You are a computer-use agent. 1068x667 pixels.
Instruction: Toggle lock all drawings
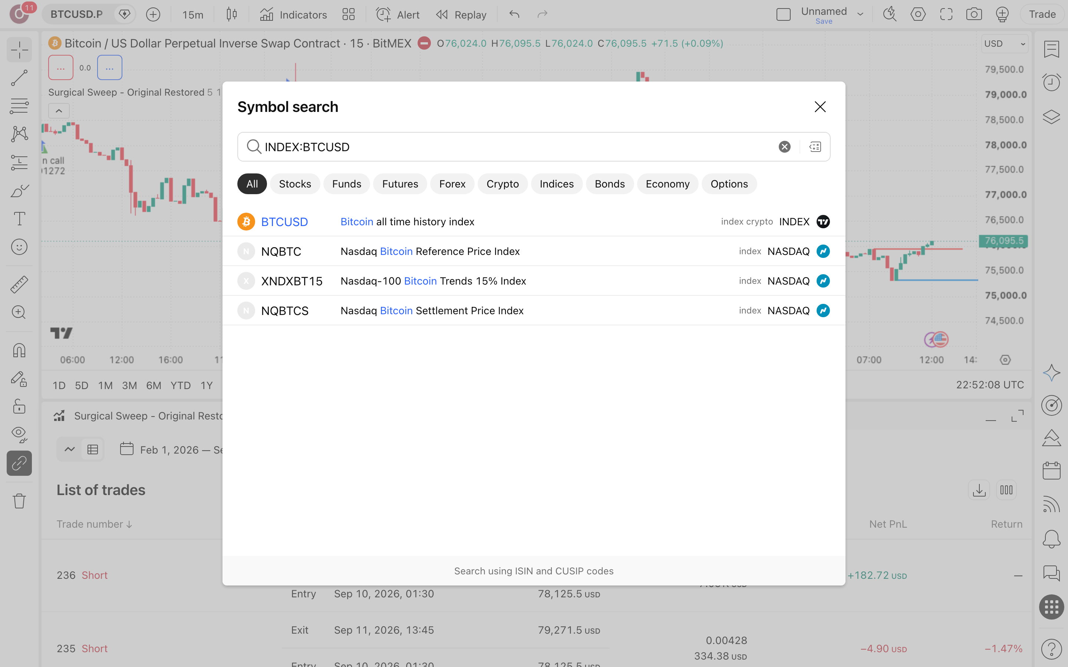(19, 407)
